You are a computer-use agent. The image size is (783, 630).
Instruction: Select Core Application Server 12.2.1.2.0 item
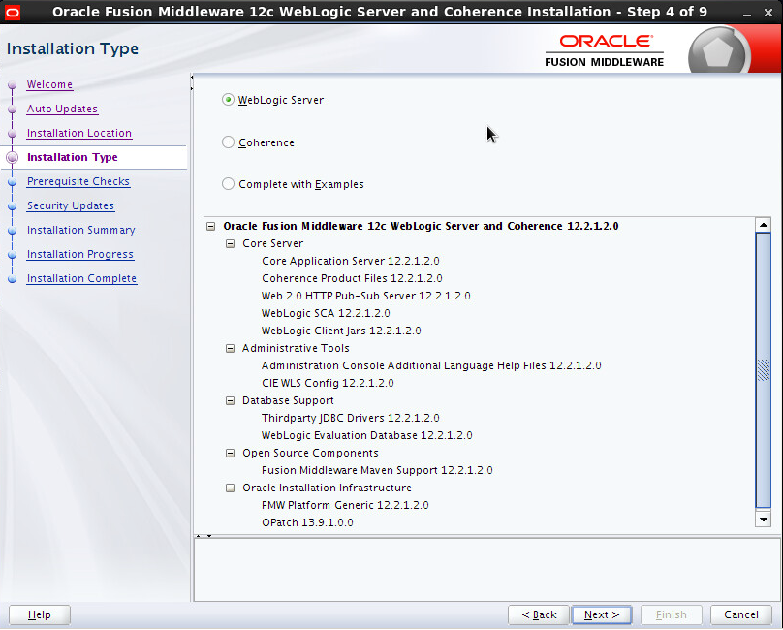pos(351,261)
